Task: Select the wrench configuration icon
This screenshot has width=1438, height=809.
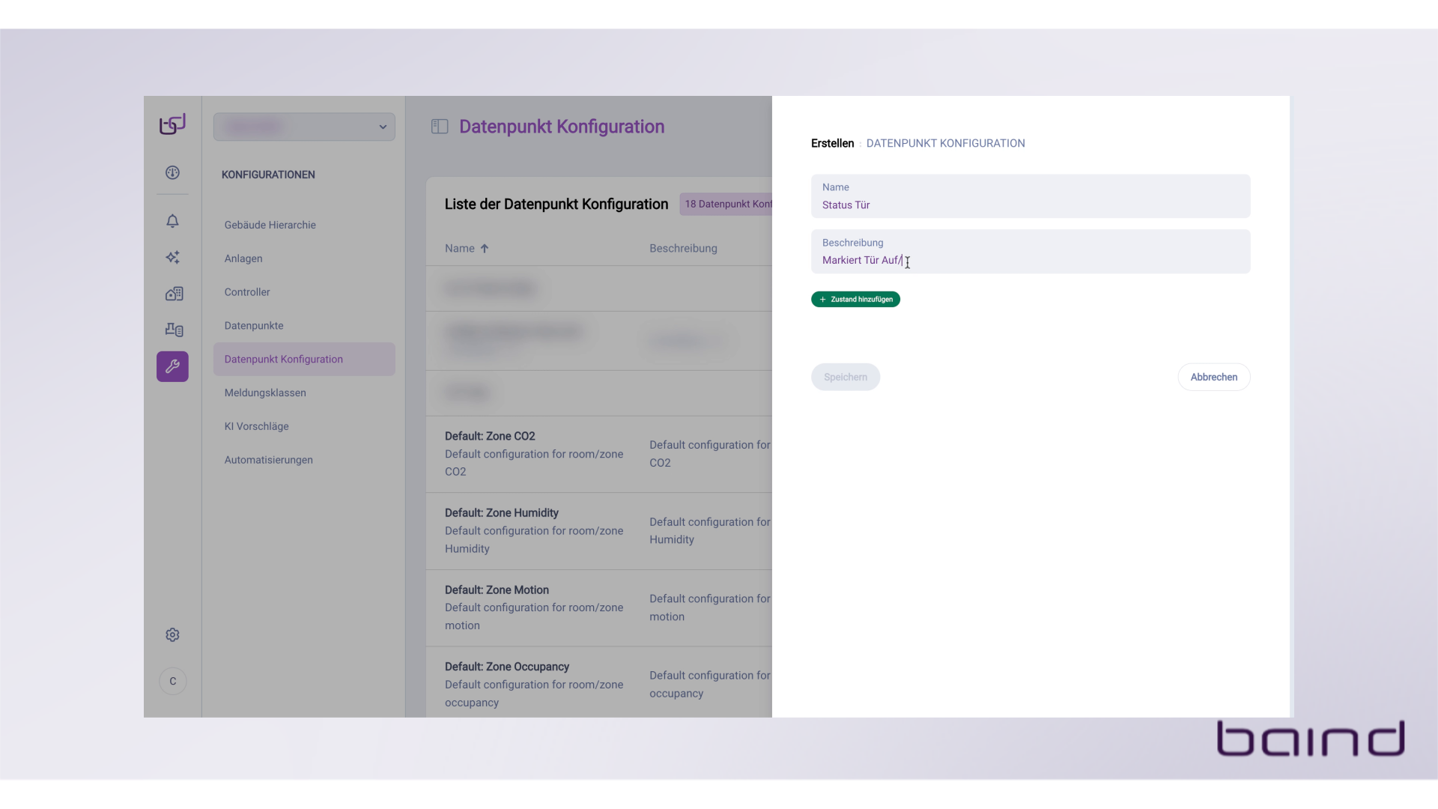Action: [172, 366]
